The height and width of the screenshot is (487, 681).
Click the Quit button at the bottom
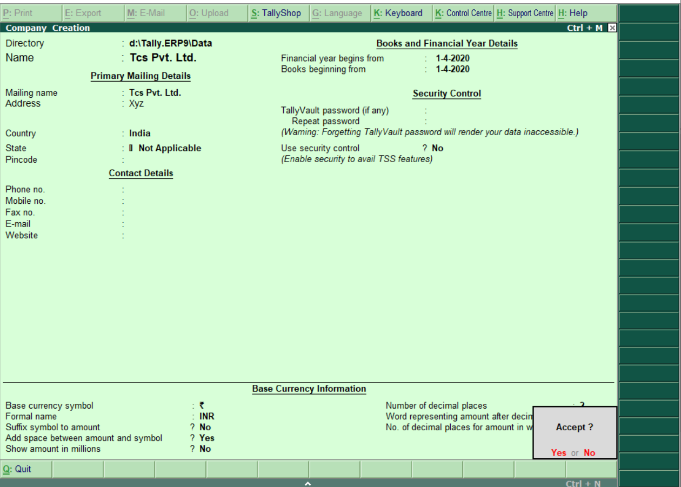26,469
